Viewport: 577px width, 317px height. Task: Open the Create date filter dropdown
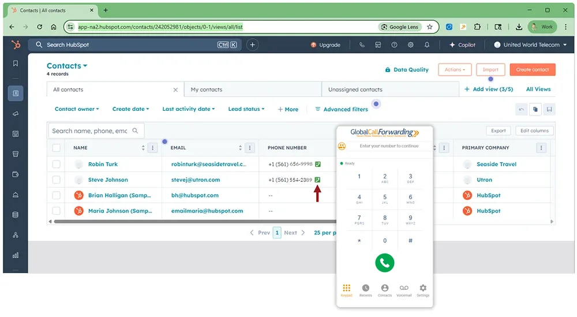click(x=130, y=109)
